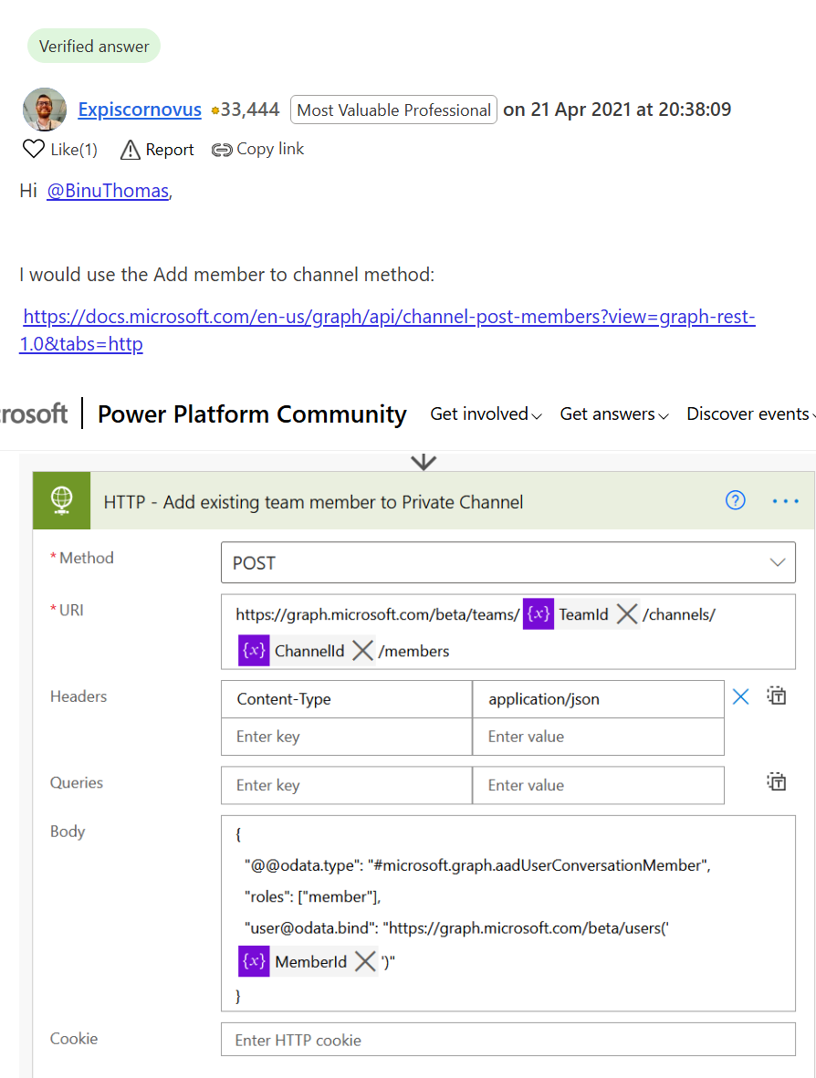816x1078 pixels.
Task: Click the Method dropdown chevron arrow
Action: [778, 562]
